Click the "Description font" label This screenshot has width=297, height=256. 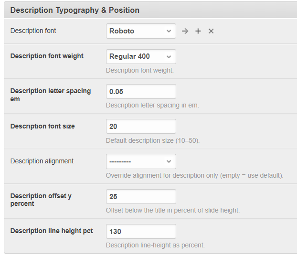click(x=33, y=31)
